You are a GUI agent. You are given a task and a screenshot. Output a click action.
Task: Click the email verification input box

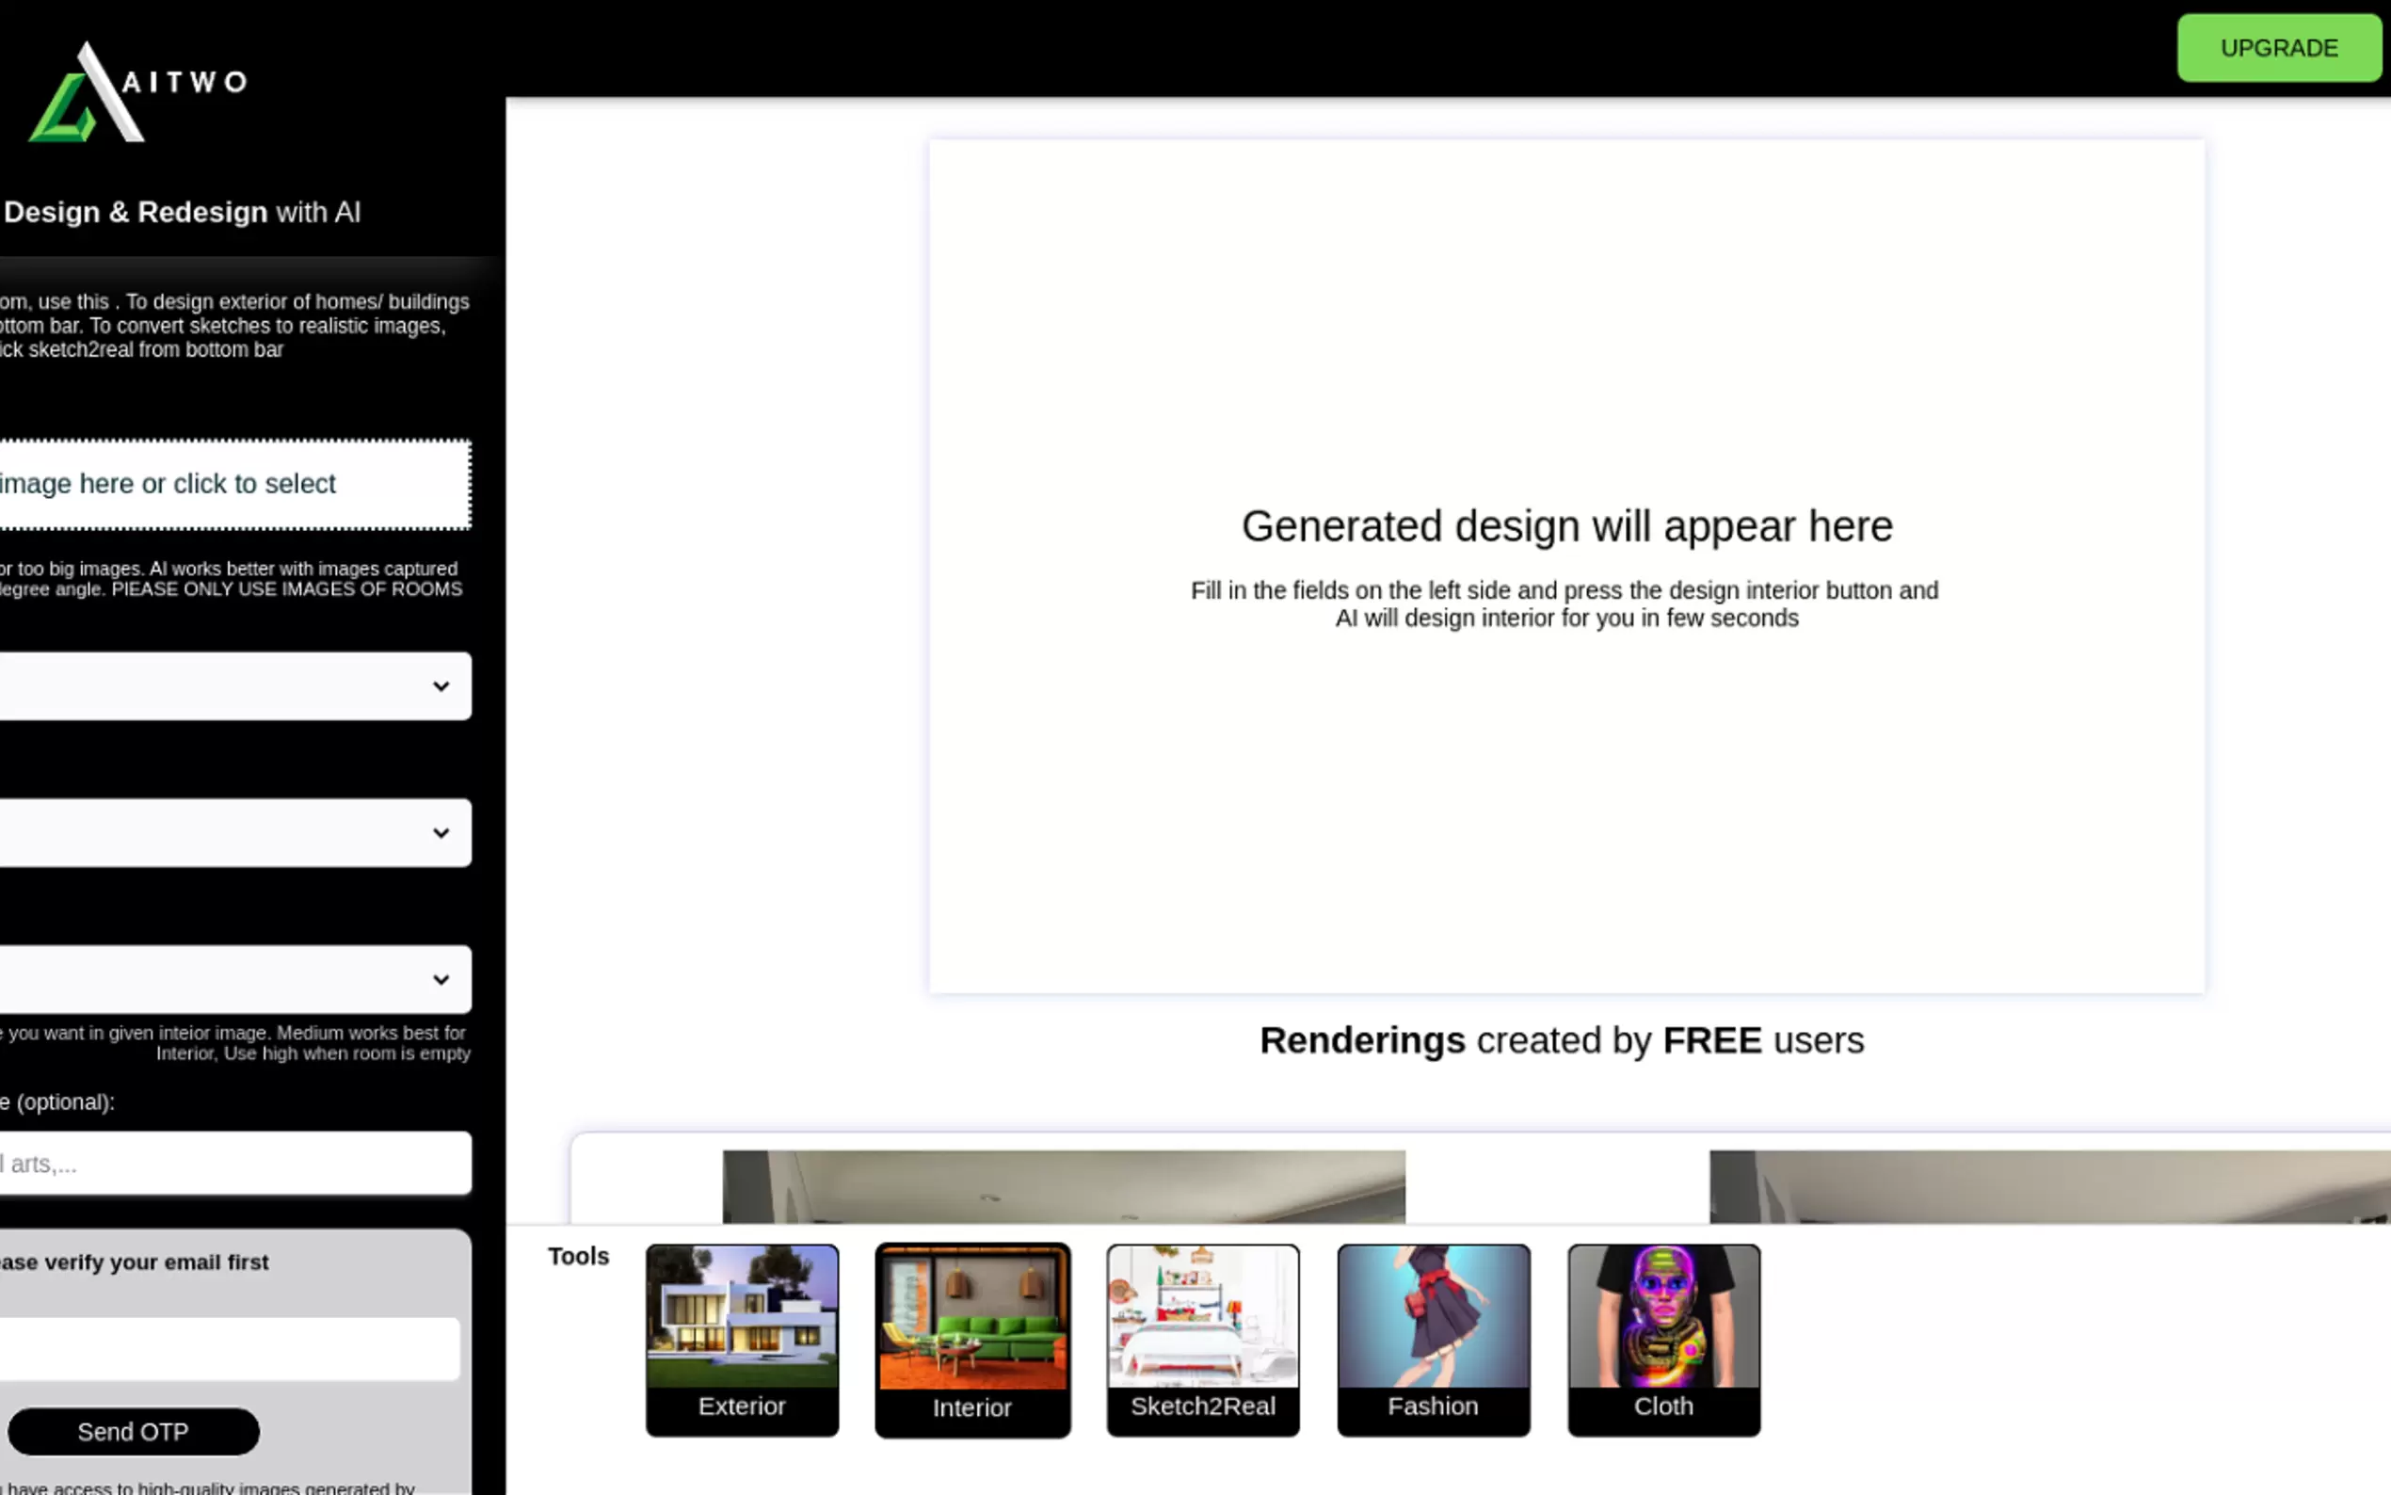click(x=230, y=1348)
